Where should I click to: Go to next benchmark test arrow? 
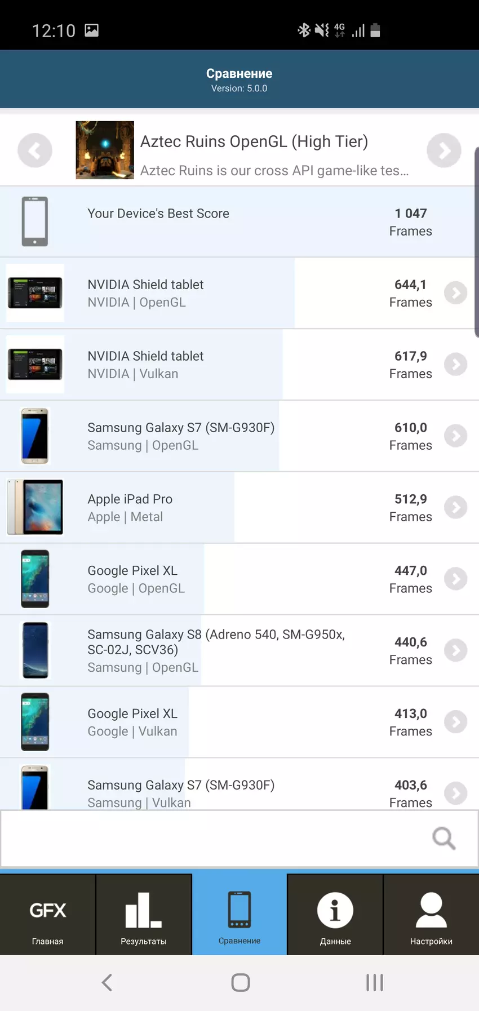(x=443, y=150)
